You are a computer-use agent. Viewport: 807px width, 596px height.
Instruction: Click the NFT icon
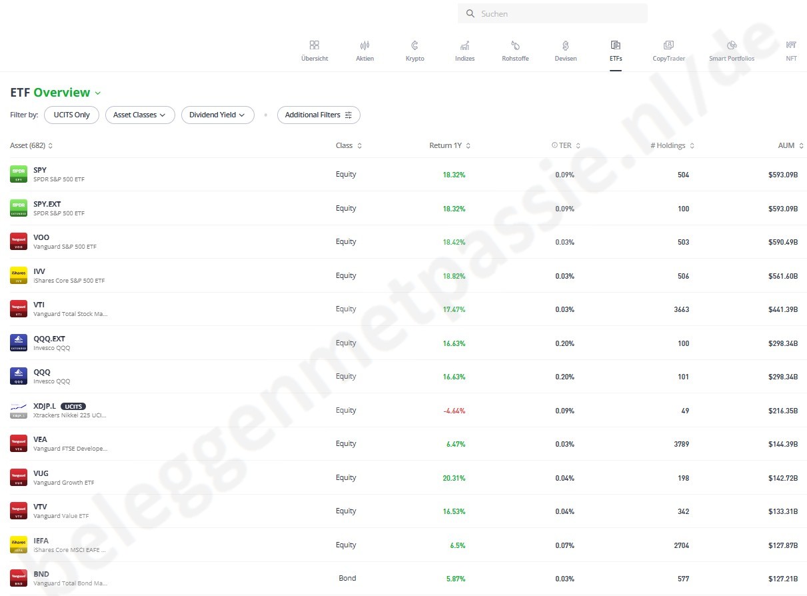pos(791,45)
